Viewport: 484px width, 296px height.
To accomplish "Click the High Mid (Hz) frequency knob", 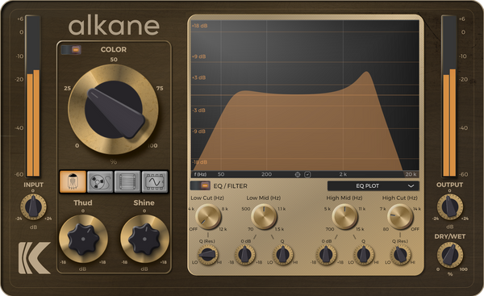I will pos(344,216).
